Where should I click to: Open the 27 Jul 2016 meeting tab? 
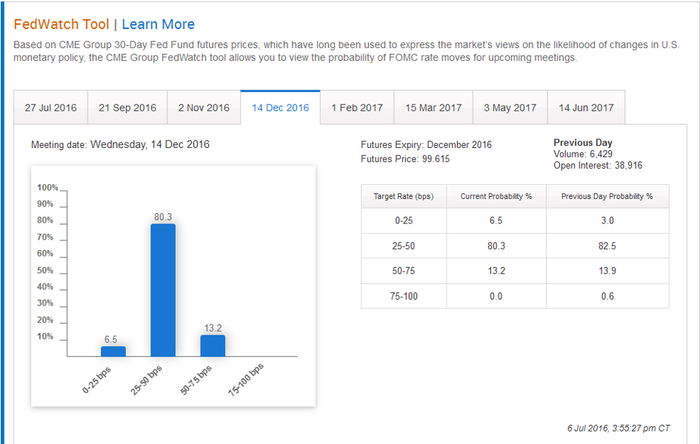click(x=51, y=107)
